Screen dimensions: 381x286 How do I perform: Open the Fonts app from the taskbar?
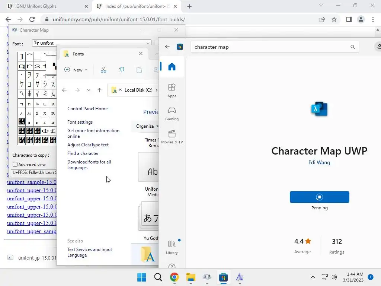click(240, 277)
